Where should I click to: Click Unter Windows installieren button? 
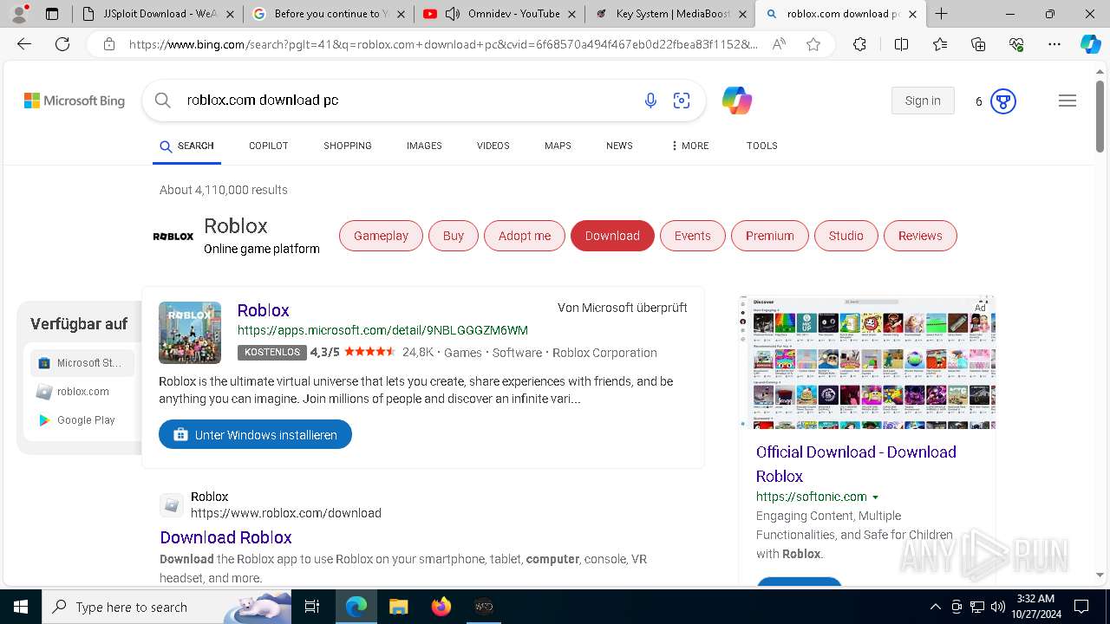pyautogui.click(x=255, y=434)
